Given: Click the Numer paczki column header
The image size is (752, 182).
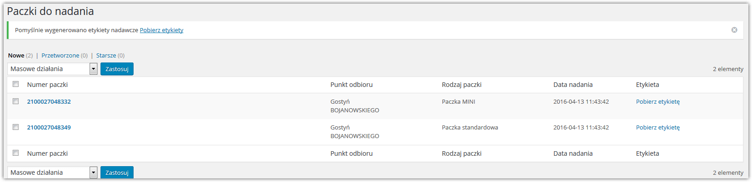Looking at the screenshot, I should click(x=48, y=85).
